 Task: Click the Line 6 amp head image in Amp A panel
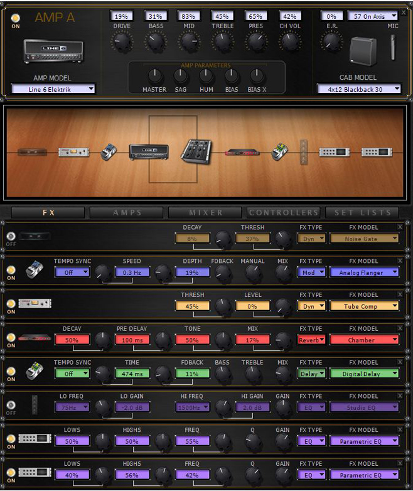click(x=53, y=51)
